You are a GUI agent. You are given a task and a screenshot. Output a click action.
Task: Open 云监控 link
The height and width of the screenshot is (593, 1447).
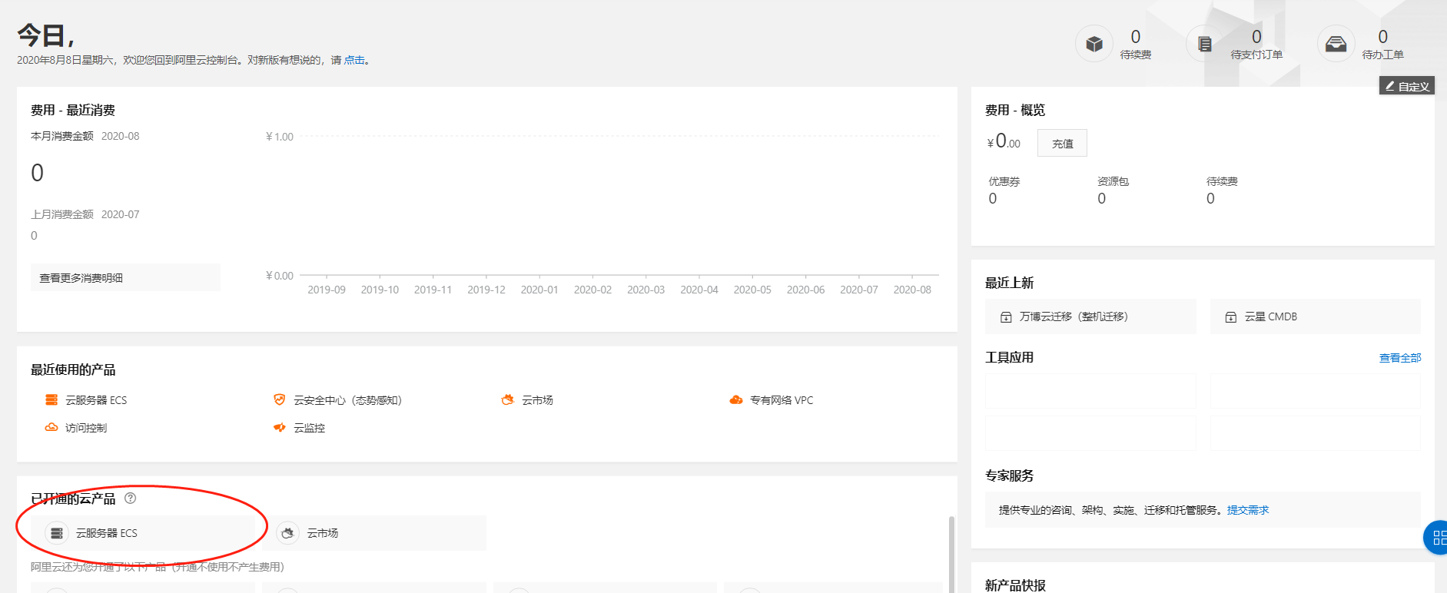[309, 427]
